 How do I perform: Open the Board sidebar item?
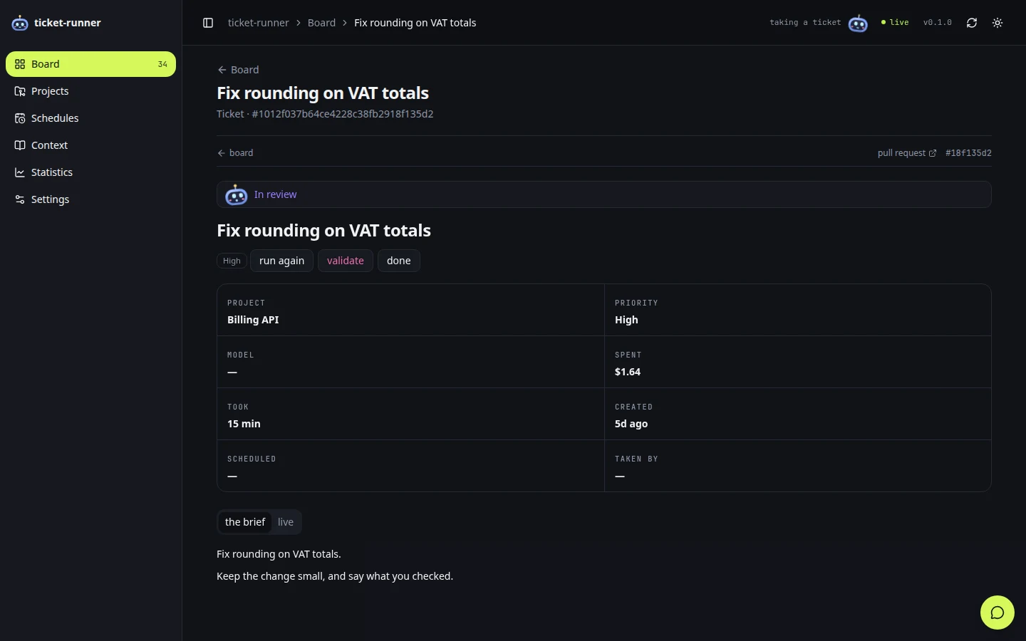pos(90,64)
